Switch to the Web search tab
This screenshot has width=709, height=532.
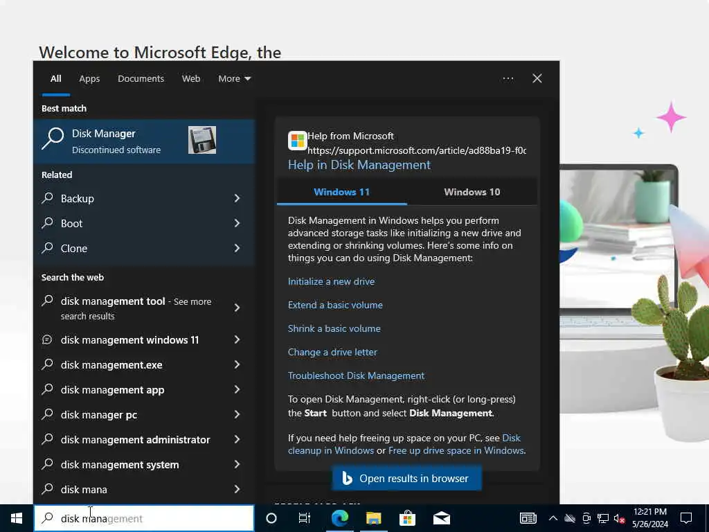point(191,79)
